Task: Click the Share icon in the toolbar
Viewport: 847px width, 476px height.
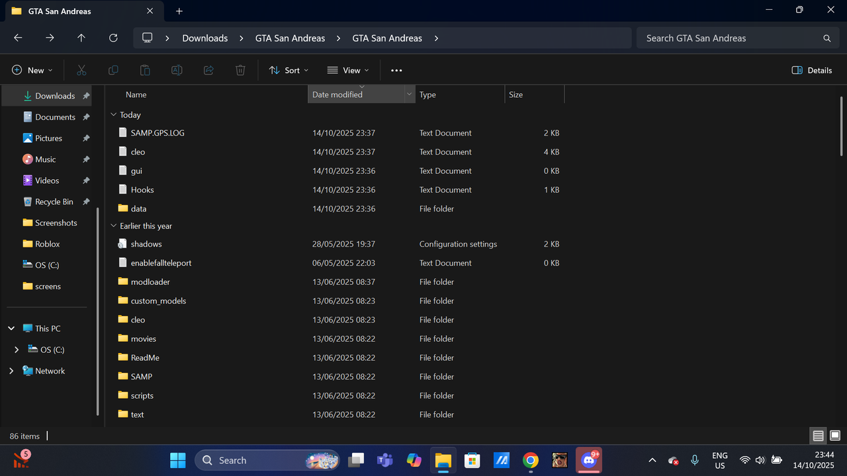Action: coord(208,70)
